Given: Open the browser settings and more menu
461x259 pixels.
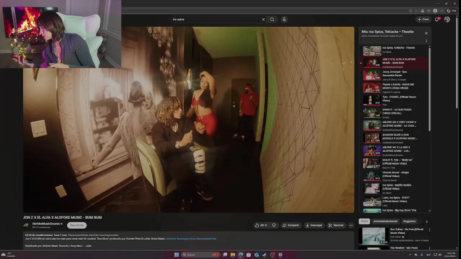Looking at the screenshot, I should coord(442,11).
